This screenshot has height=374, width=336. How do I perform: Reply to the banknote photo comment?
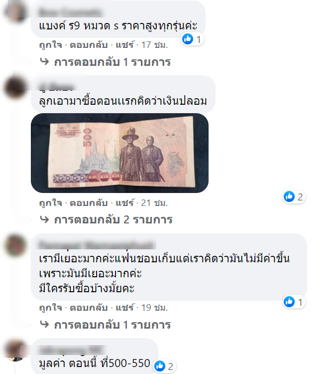89,203
